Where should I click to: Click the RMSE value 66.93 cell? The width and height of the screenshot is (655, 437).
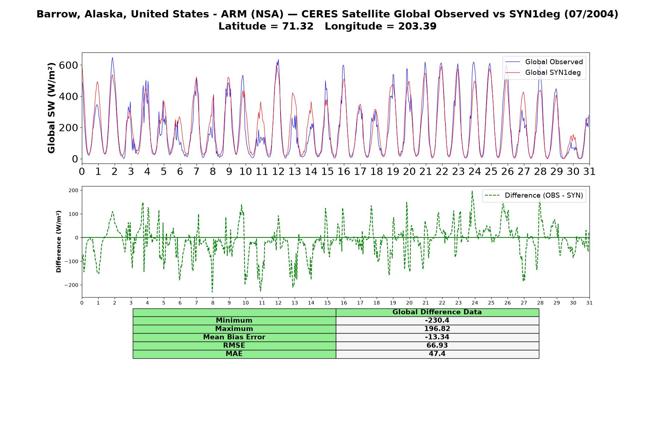(x=437, y=346)
